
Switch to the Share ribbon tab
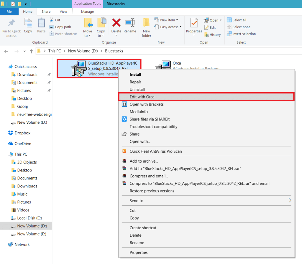click(46, 11)
